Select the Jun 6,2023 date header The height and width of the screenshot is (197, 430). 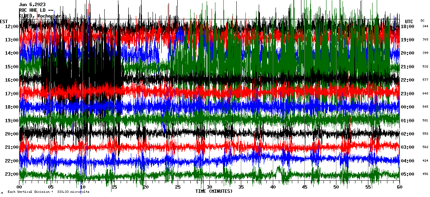click(35, 5)
